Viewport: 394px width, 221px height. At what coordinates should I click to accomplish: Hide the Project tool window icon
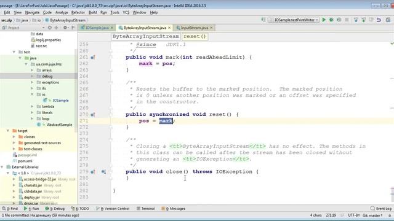[x=73, y=28]
